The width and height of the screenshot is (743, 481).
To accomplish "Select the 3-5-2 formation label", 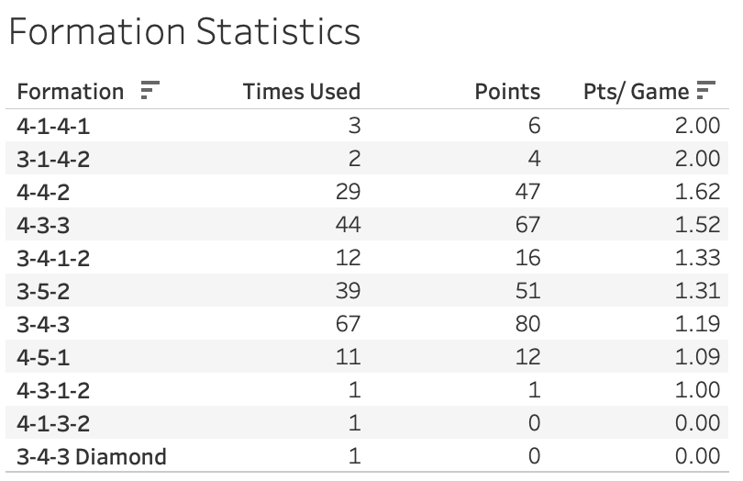I will (x=43, y=291).
